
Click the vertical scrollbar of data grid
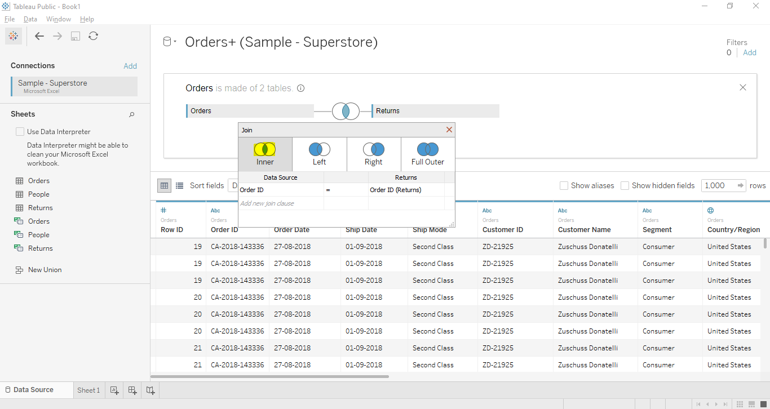[765, 243]
